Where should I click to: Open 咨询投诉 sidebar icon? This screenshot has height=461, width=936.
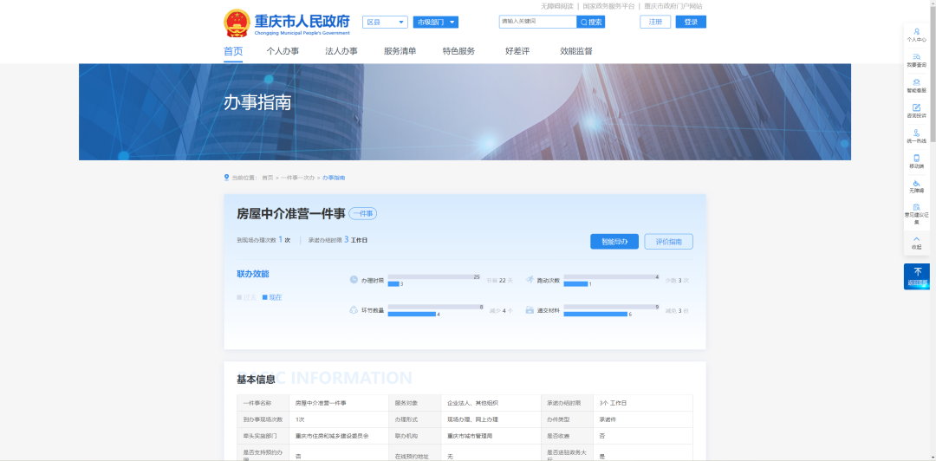(x=916, y=111)
